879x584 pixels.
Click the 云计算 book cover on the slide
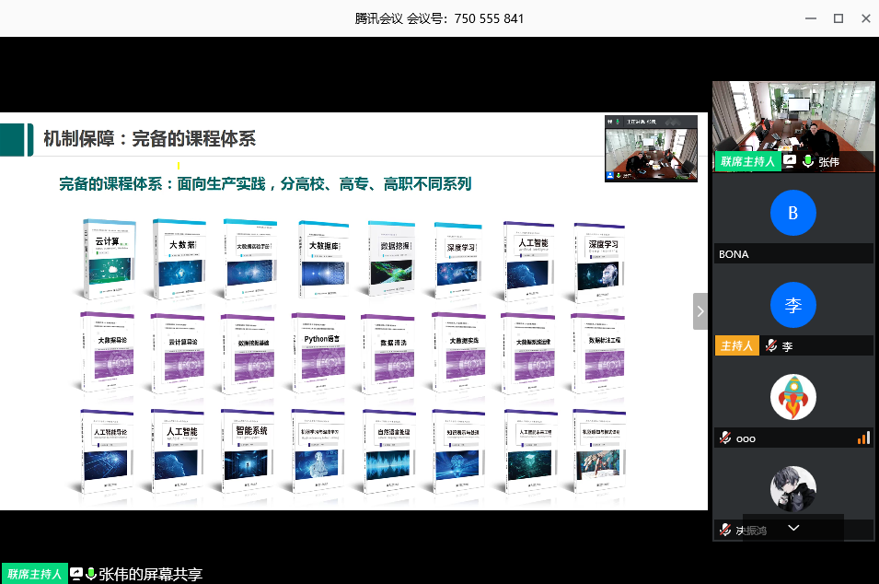(x=109, y=259)
